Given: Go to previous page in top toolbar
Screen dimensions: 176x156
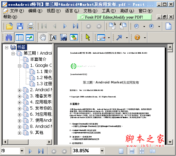Looking at the screenshot, I should (x=55, y=26).
